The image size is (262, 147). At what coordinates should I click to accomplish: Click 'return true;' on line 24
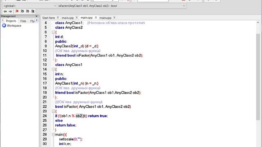98,116
